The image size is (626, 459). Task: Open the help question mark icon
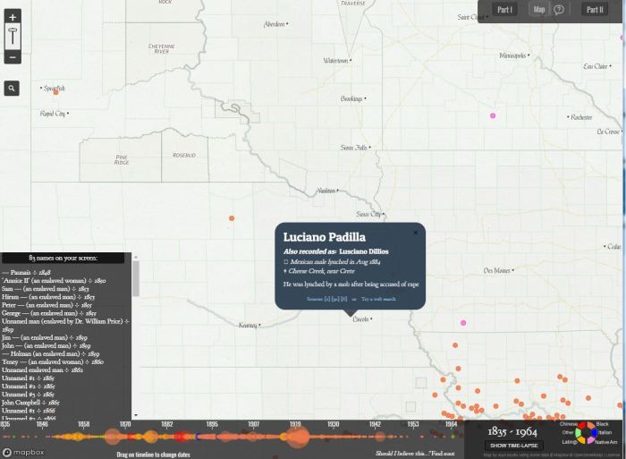click(559, 10)
